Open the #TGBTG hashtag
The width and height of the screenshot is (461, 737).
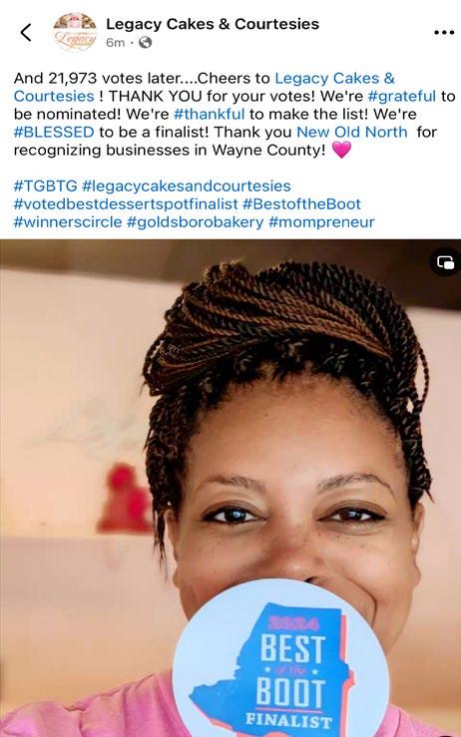45,186
